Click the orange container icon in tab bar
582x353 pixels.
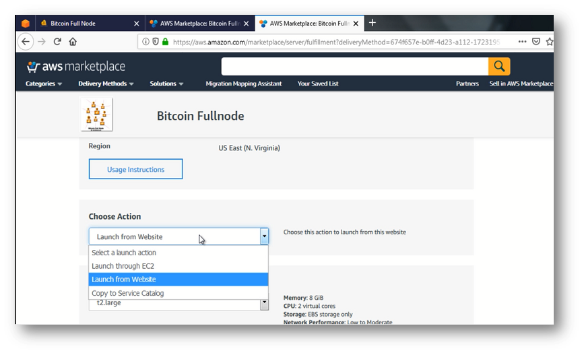[25, 24]
